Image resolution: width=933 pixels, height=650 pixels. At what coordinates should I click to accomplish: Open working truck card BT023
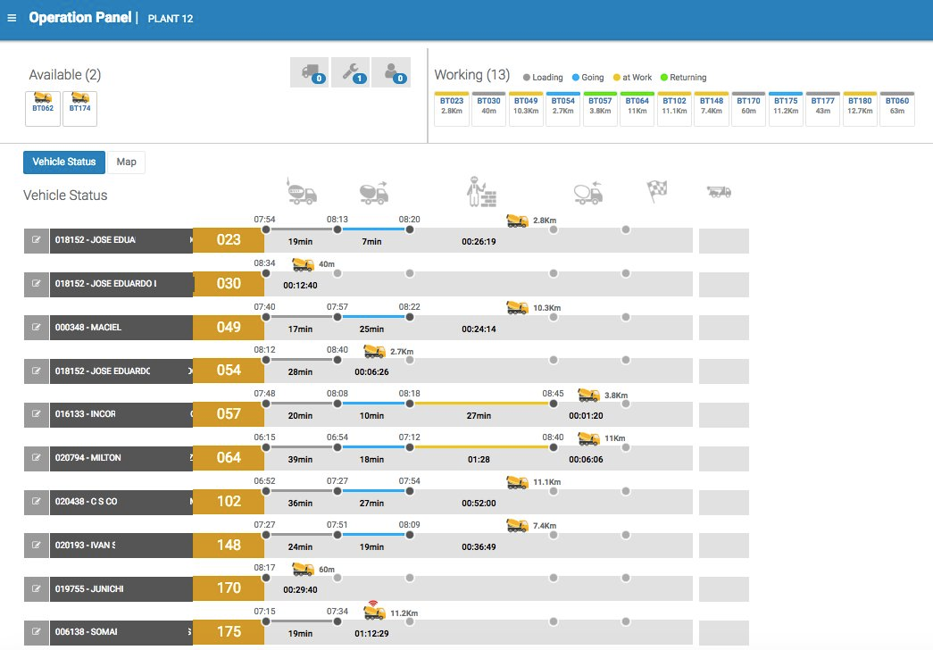point(451,108)
